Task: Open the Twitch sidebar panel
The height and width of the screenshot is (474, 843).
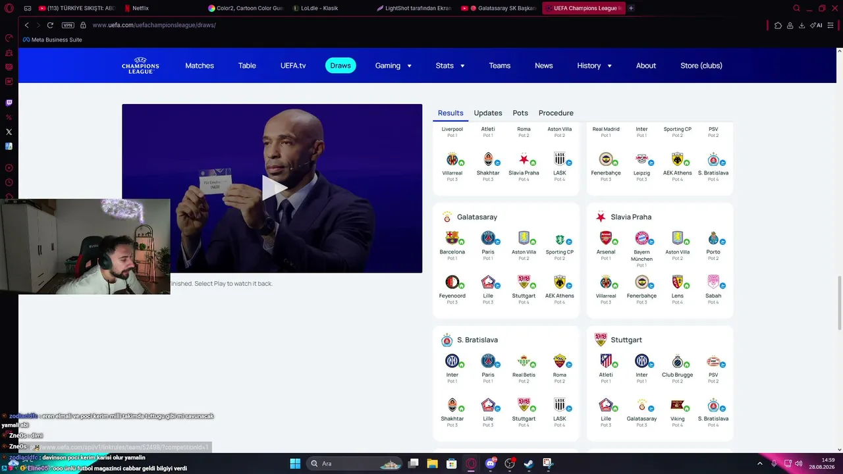Action: pos(9,103)
